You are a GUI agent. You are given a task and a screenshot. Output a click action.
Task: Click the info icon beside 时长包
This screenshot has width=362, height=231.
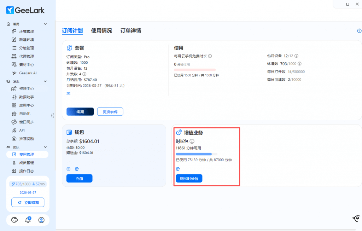192,141
